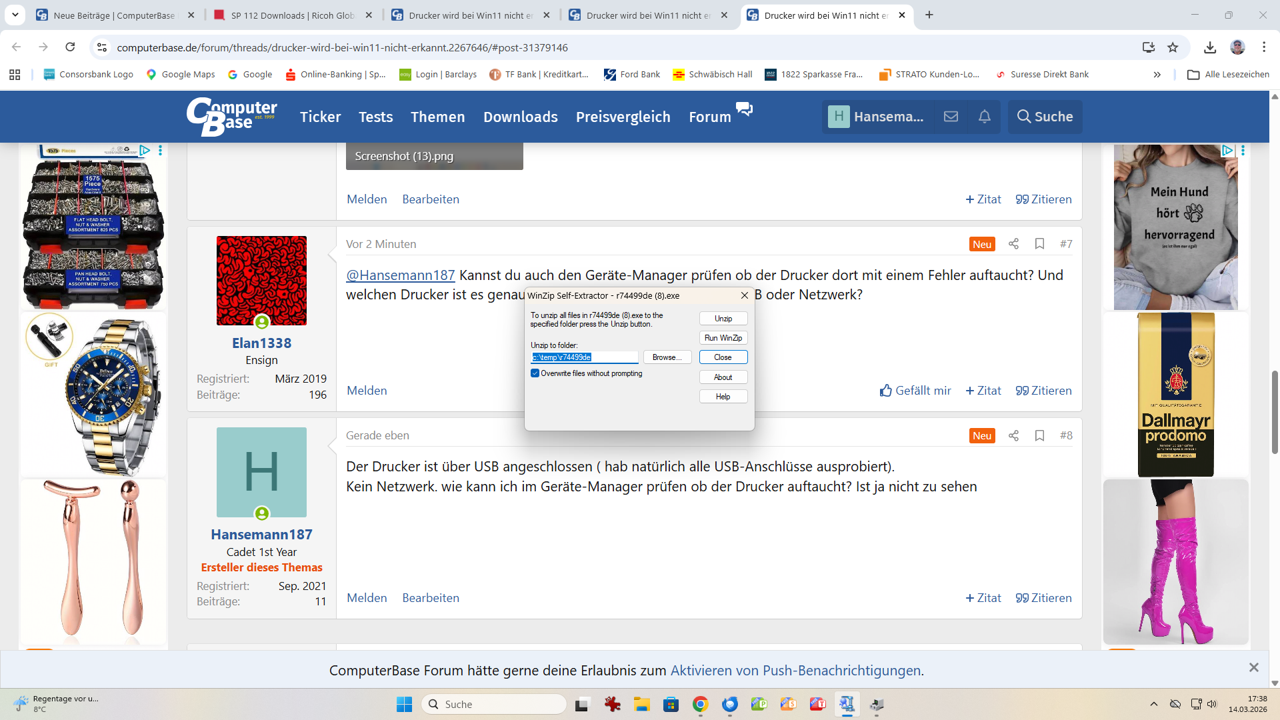The image size is (1280, 720).
Task: Open the inbox envelope icon in header
Action: 951,117
